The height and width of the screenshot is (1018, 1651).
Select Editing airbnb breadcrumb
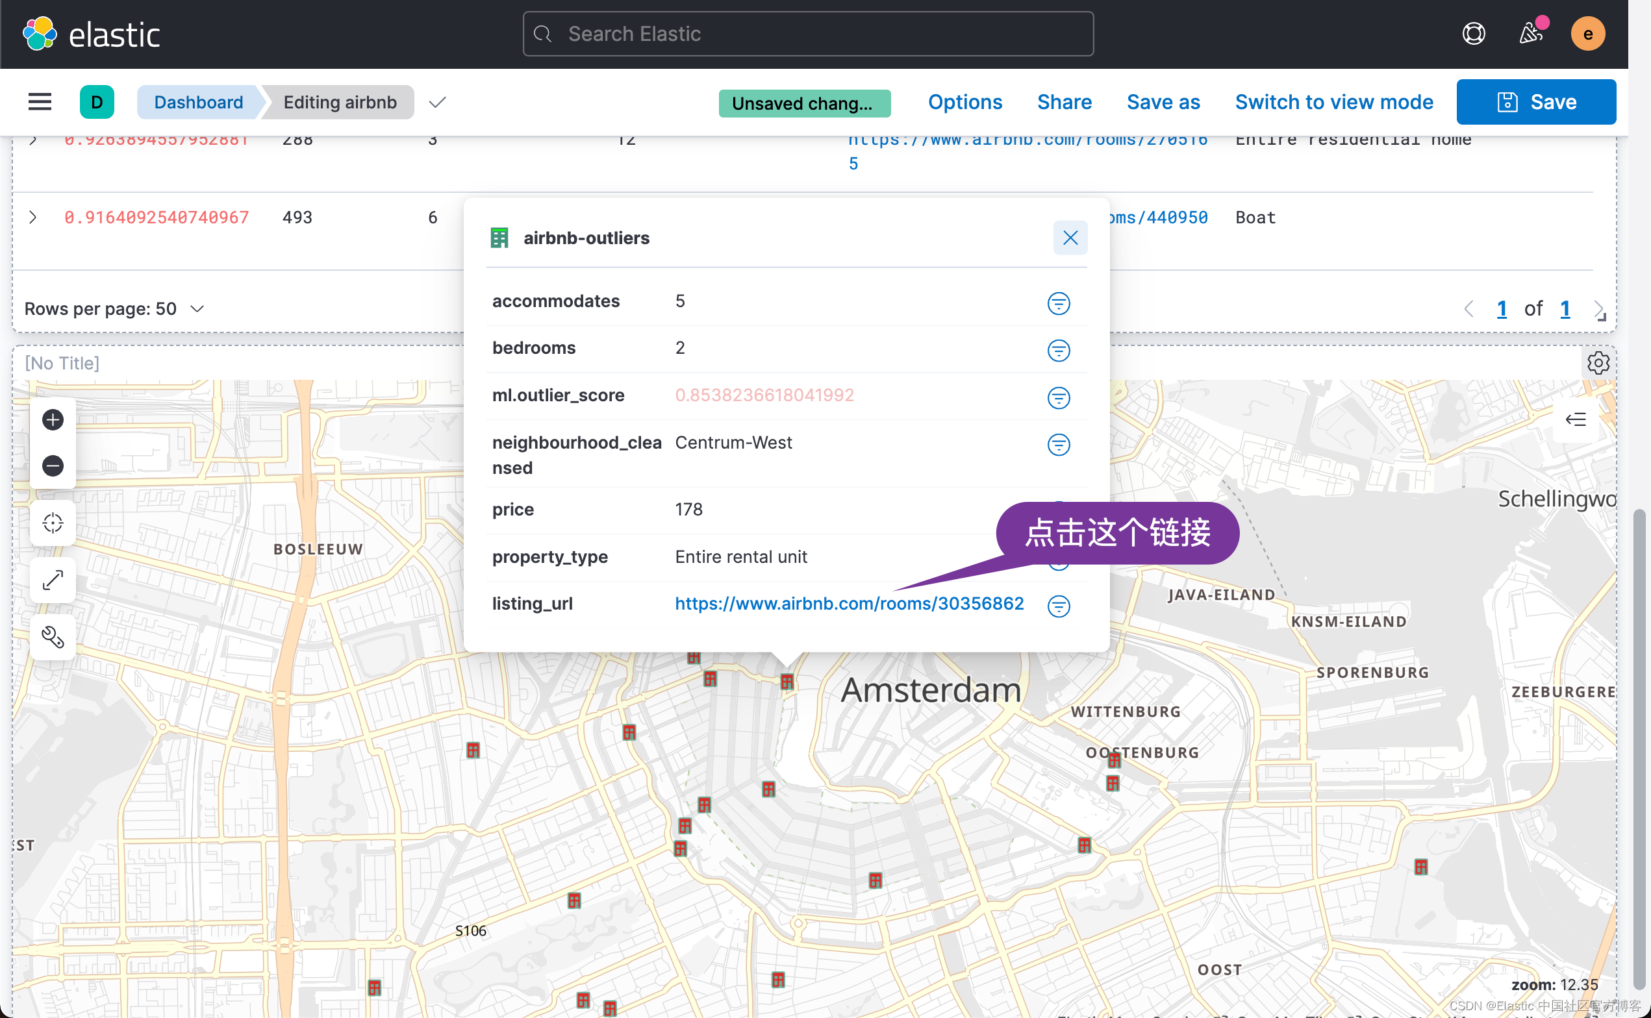coord(339,103)
